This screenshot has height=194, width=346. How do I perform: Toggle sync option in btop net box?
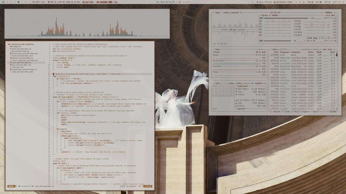231,83
